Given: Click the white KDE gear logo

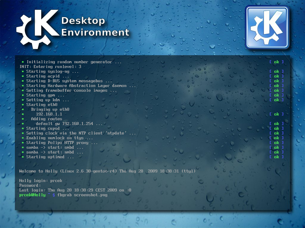Looking at the screenshot, I should [37, 29].
